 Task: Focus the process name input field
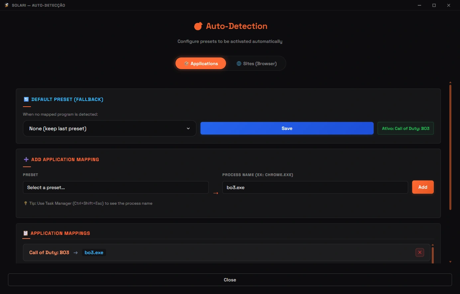tap(315, 187)
